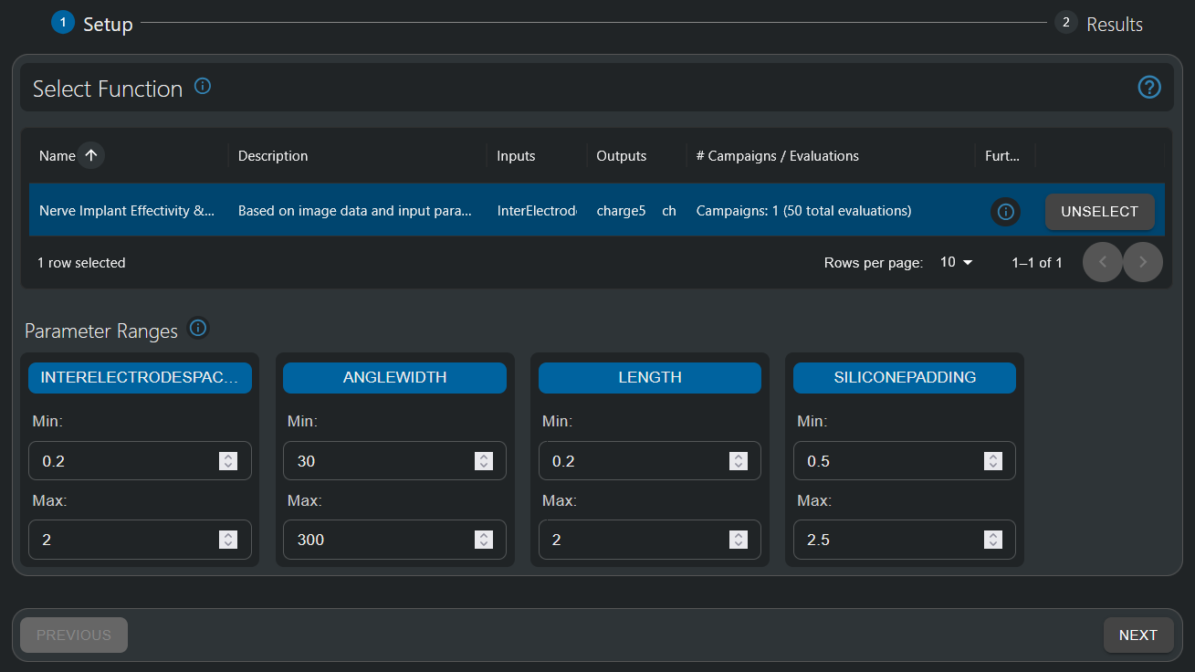Click the help question mark icon
Image resolution: width=1195 pixels, height=672 pixels.
click(x=1149, y=87)
